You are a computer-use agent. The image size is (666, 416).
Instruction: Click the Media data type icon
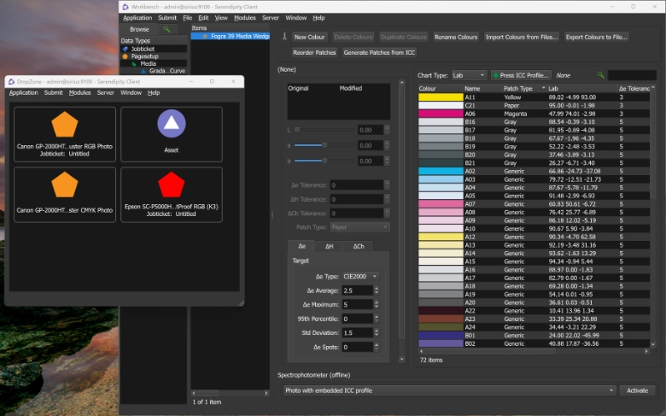point(134,63)
